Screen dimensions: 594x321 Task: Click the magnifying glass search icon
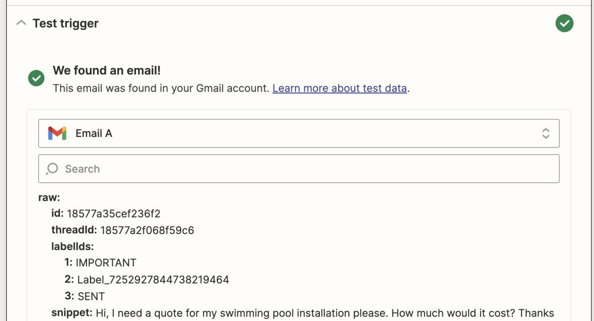tap(52, 169)
